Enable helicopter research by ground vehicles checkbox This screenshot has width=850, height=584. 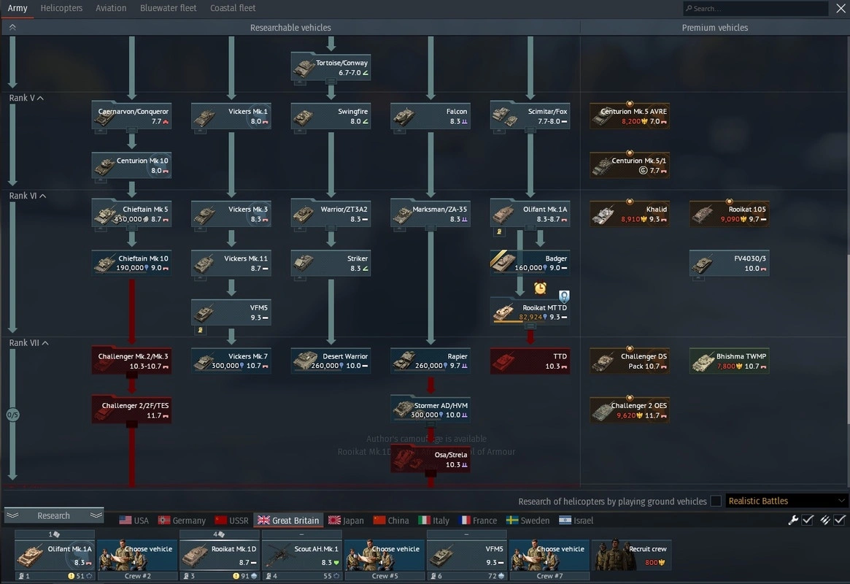716,501
